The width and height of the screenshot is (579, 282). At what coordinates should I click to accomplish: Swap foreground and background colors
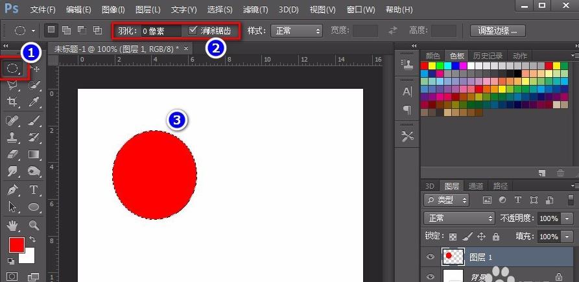click(x=32, y=240)
